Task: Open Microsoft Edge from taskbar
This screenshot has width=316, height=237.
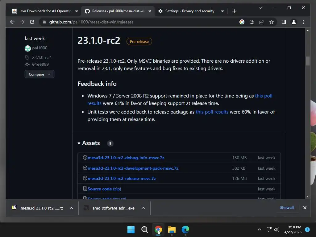Action: (185, 230)
